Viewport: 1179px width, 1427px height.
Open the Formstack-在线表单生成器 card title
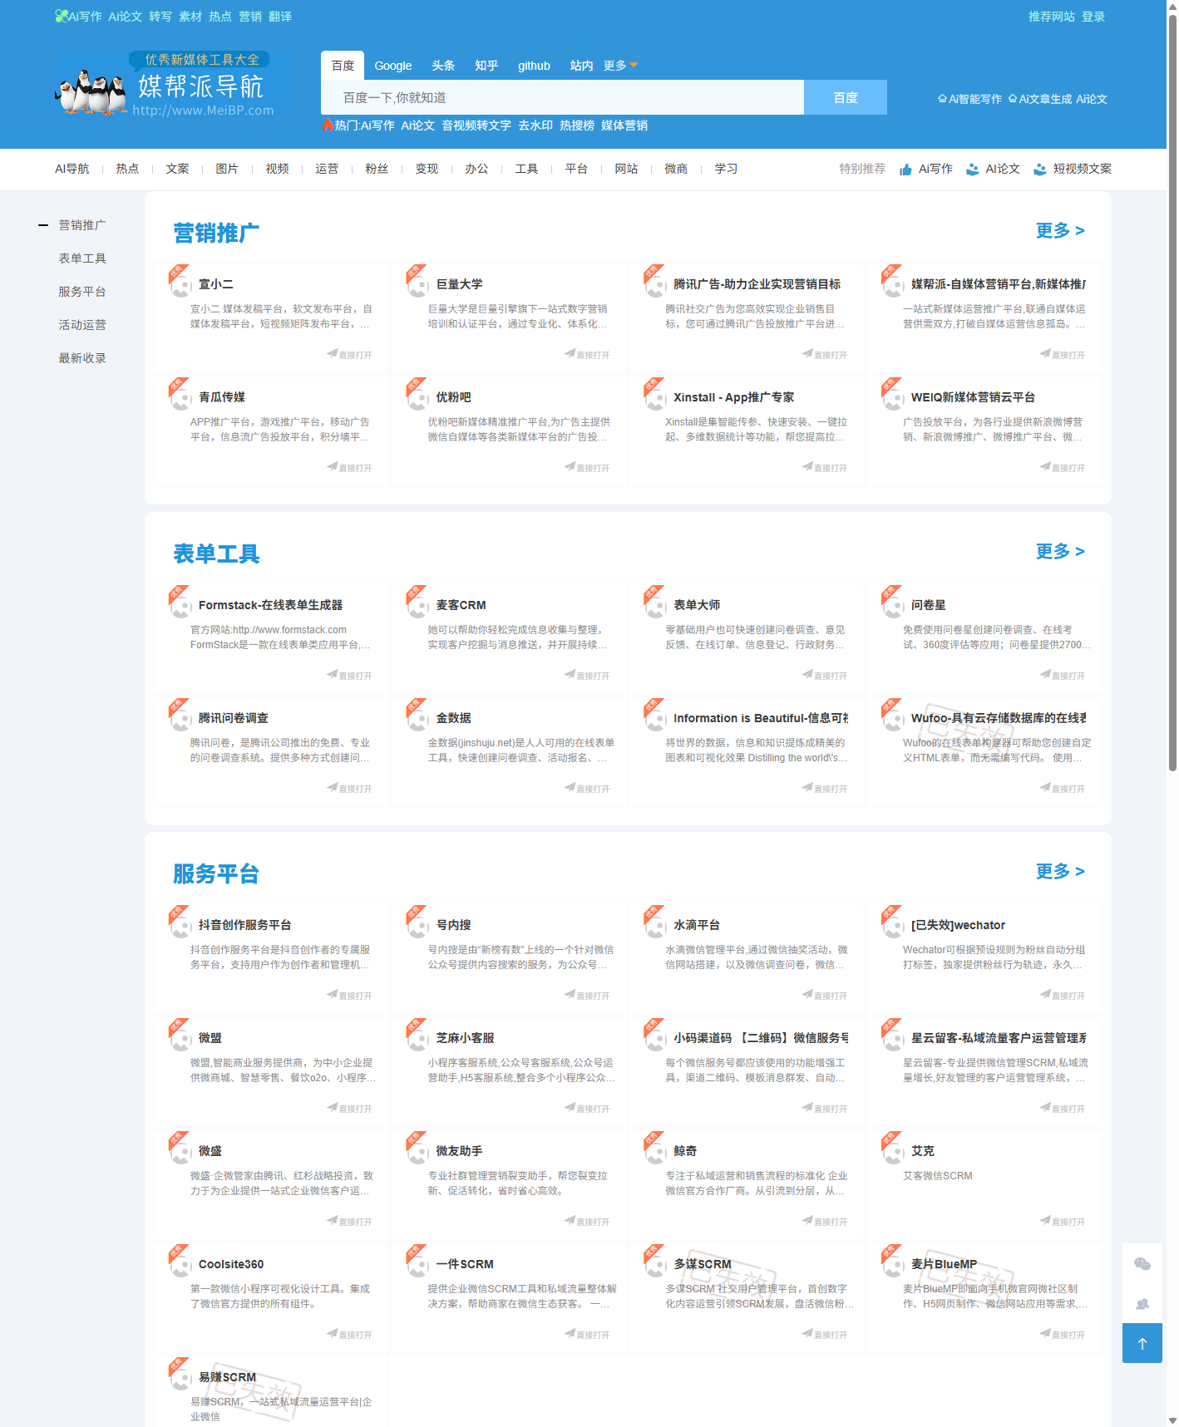click(270, 605)
